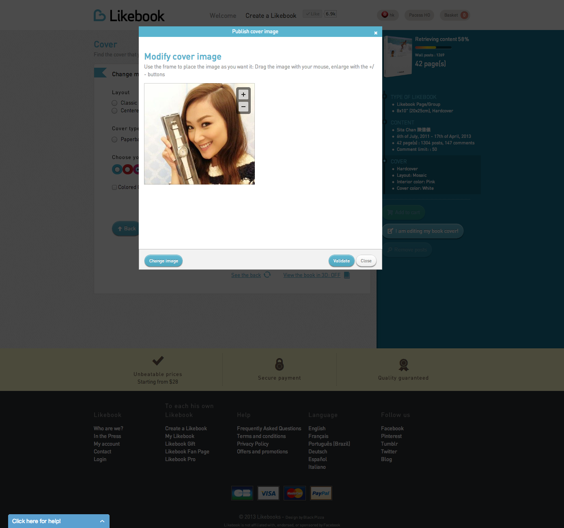
Task: Click the Close button in dialog footer
Action: [366, 261]
